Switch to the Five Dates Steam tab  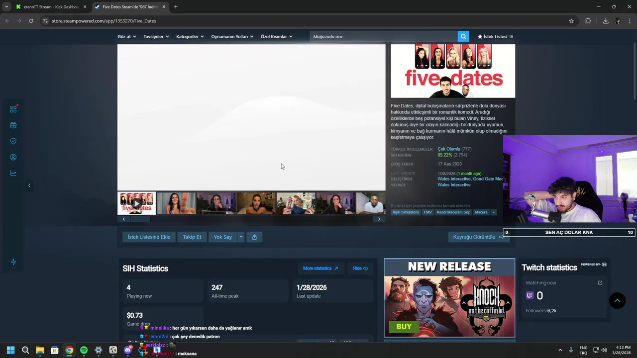130,7
